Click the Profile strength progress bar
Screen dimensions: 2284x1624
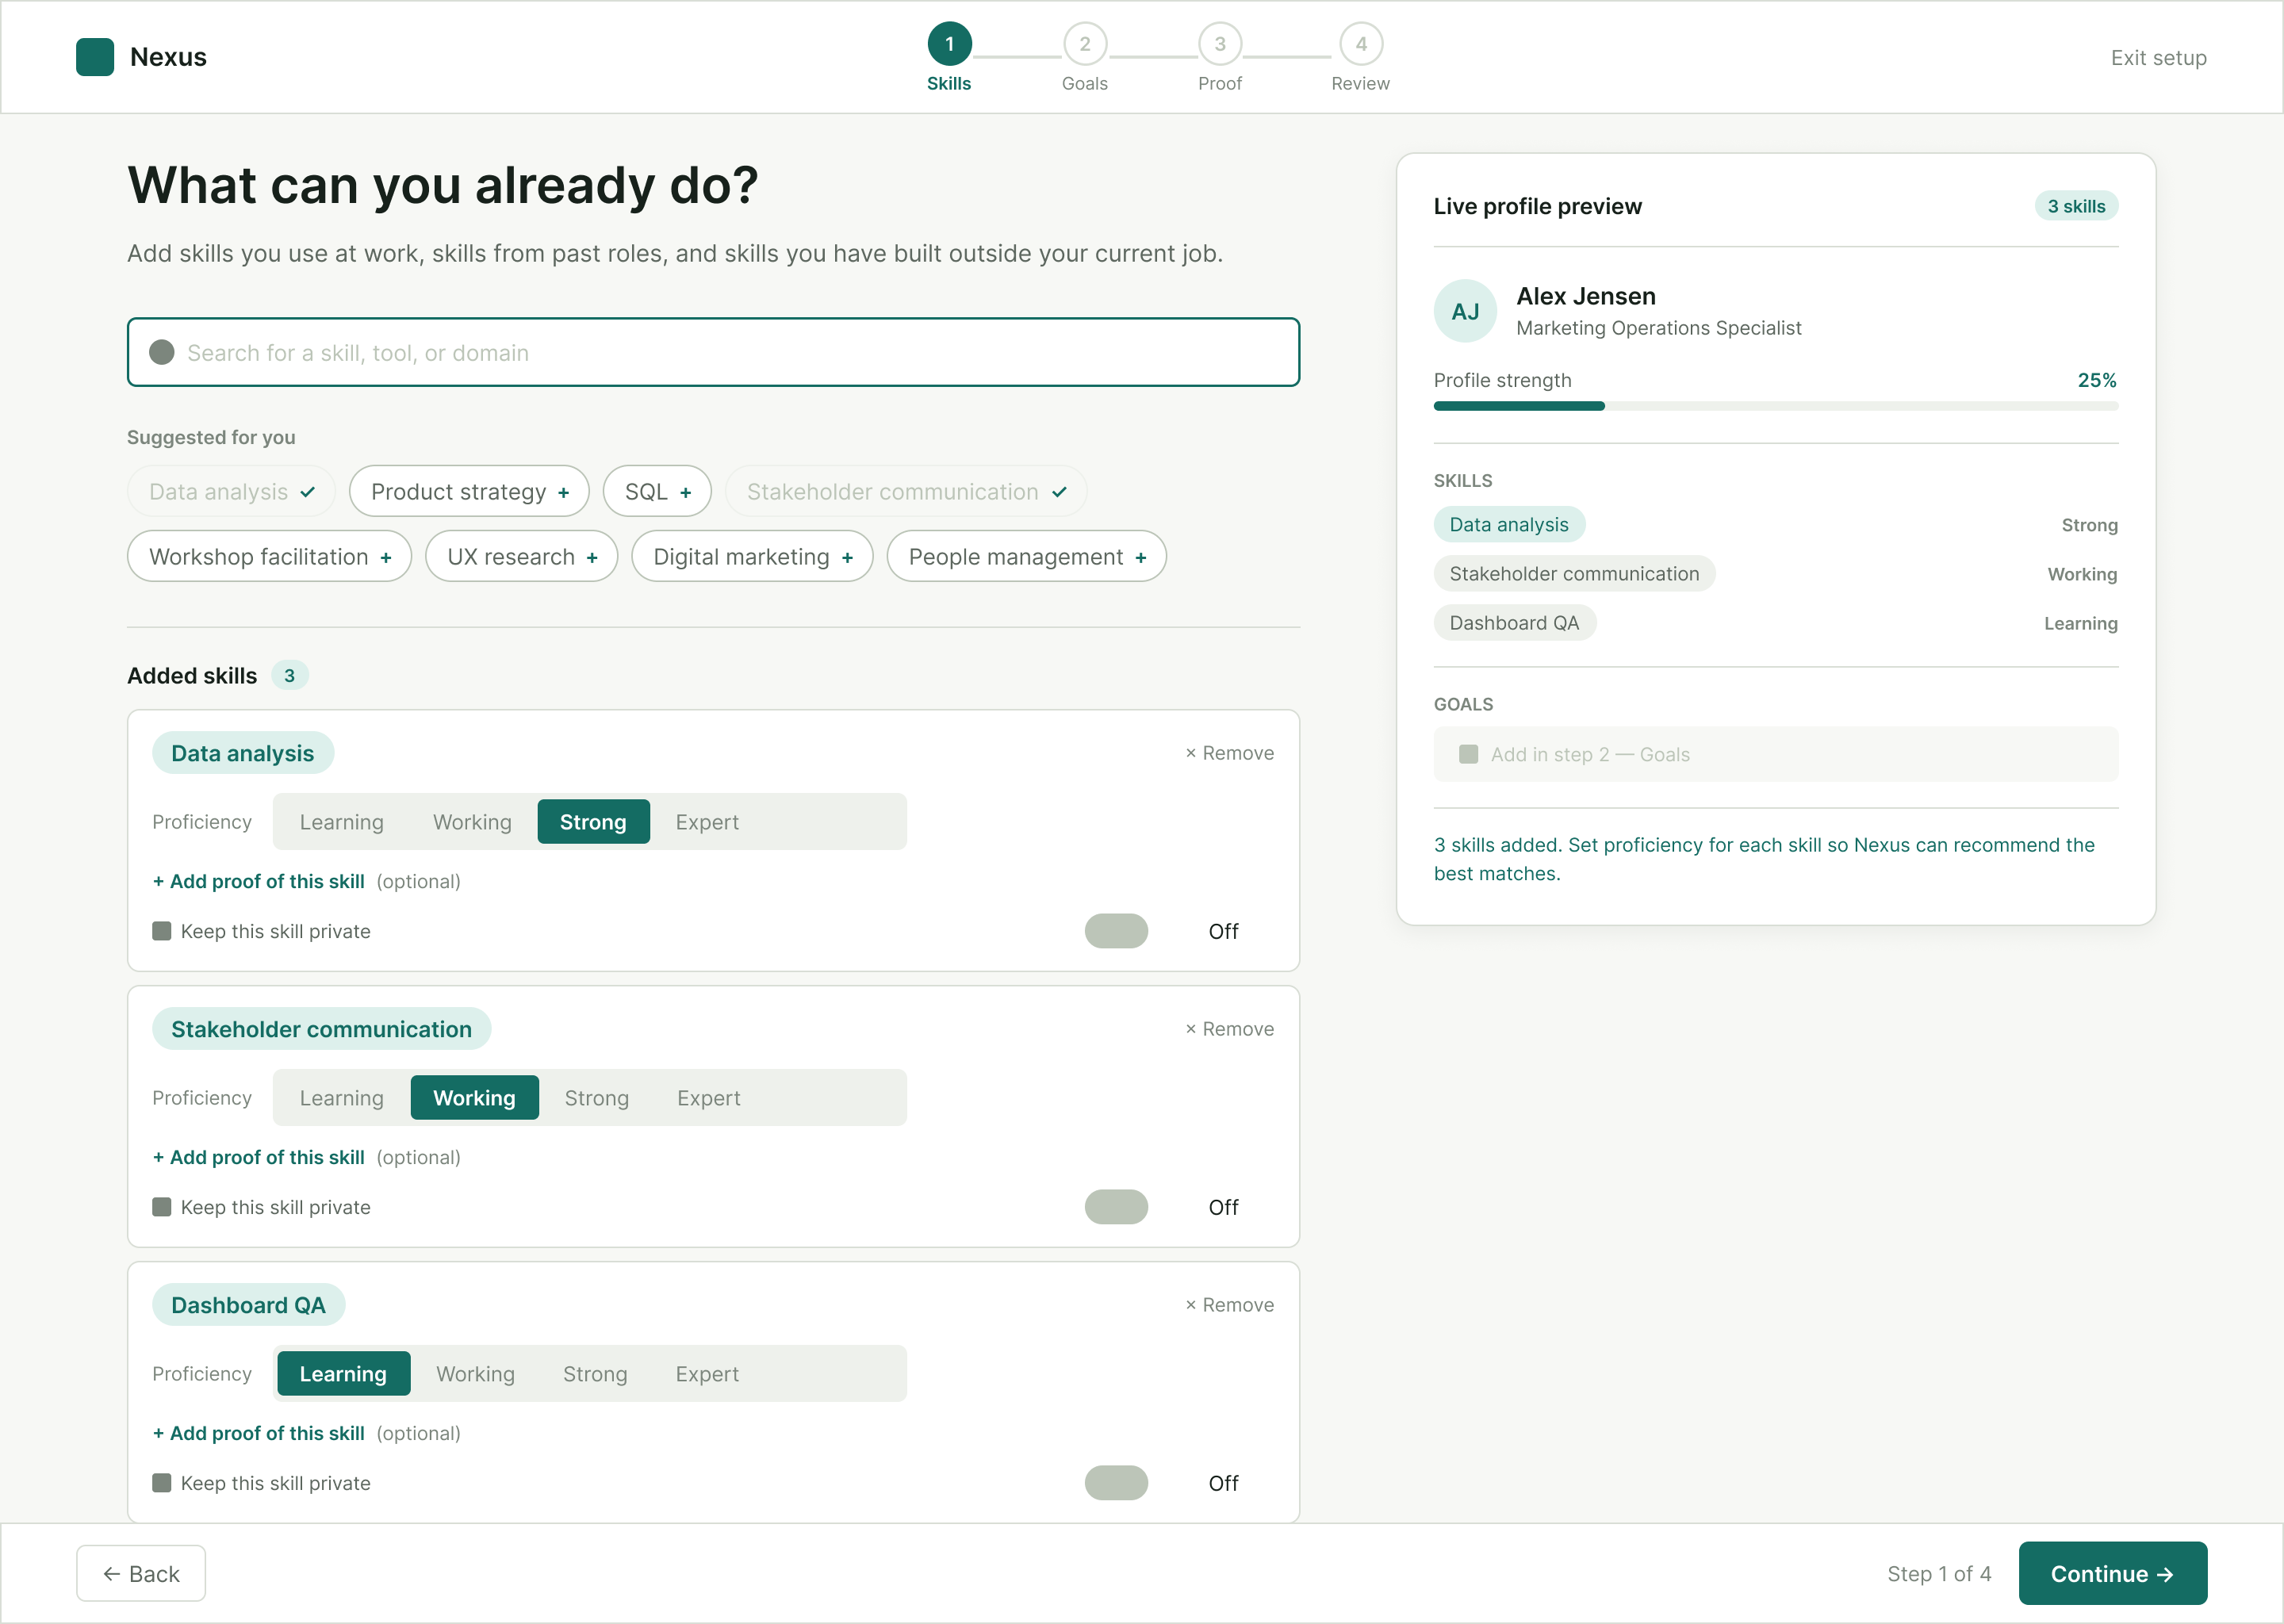[1775, 406]
